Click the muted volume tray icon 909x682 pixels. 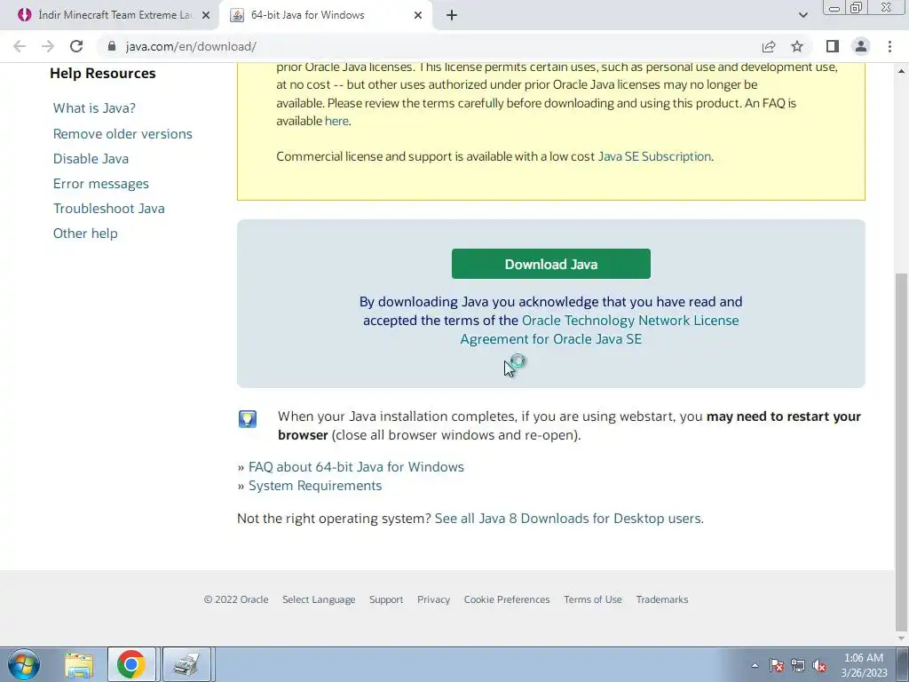coord(819,665)
